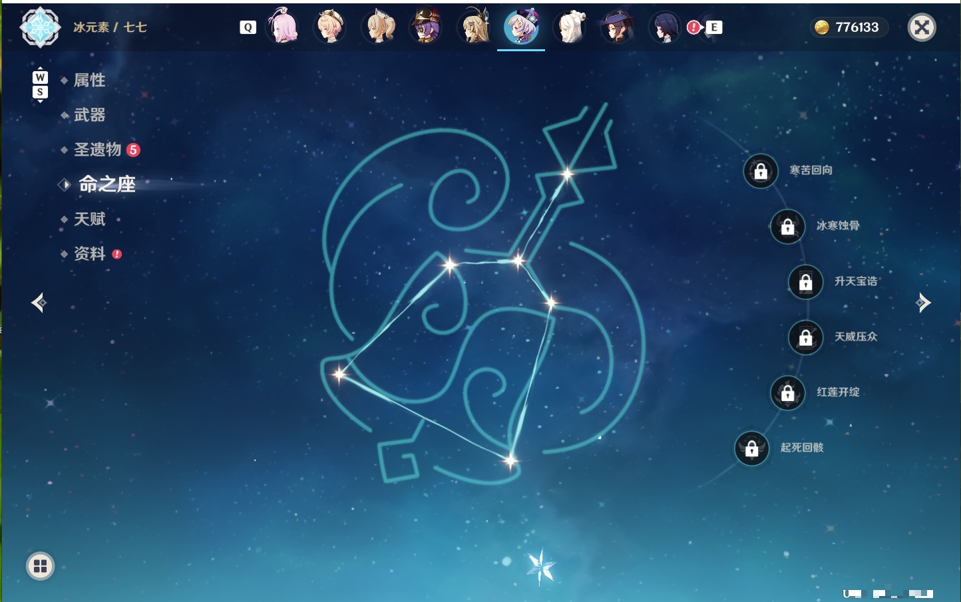Select the blonde ponytail character portrait
961x602 pixels.
pos(378,27)
